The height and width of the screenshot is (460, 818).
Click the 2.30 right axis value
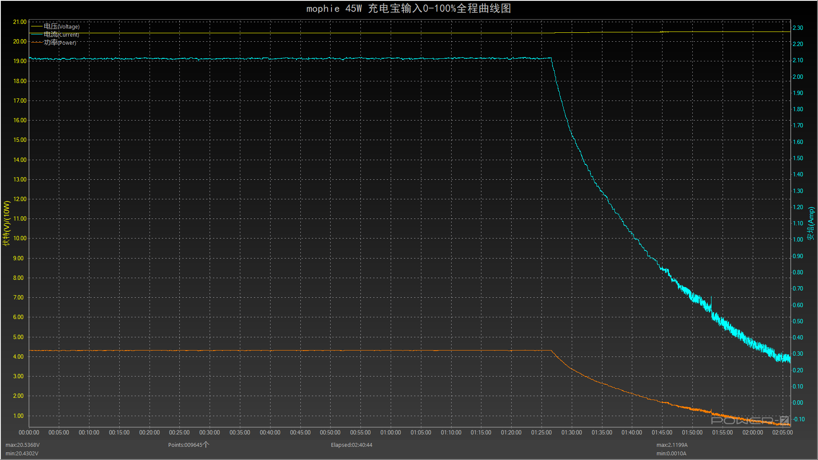798,28
